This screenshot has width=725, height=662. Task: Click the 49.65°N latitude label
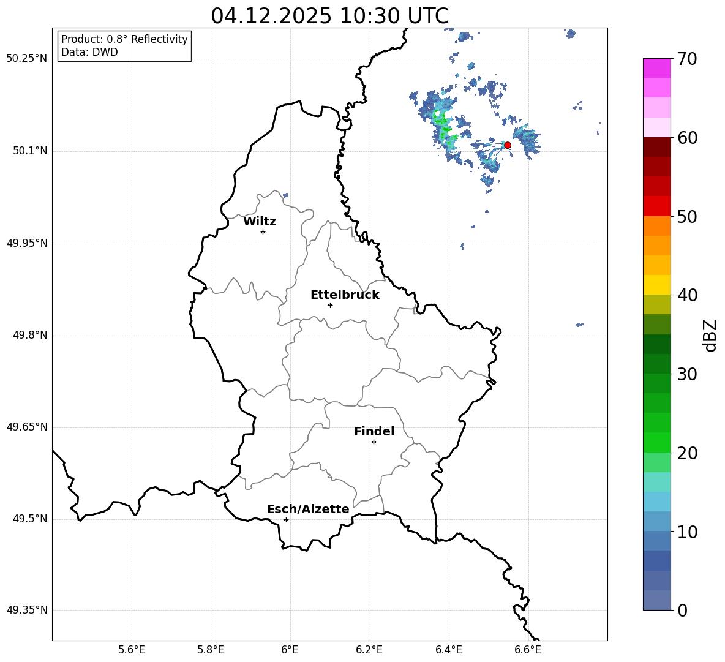(26, 427)
